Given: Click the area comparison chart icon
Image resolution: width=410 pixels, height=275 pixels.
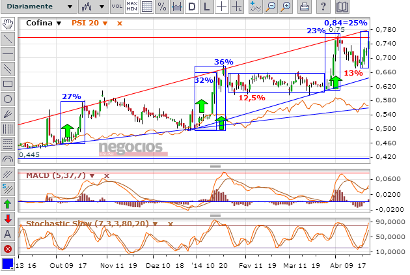Looking at the screenshot, I should pyautogui.click(x=177, y=7).
